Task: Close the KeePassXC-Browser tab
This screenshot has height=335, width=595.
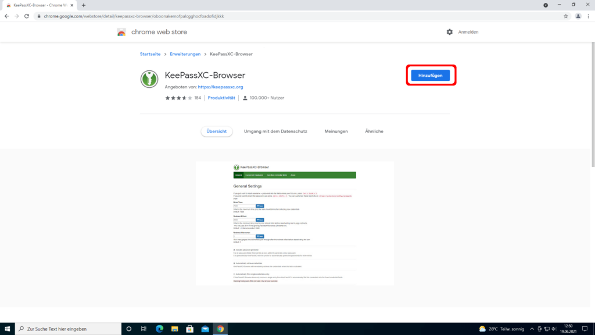Action: tap(71, 5)
